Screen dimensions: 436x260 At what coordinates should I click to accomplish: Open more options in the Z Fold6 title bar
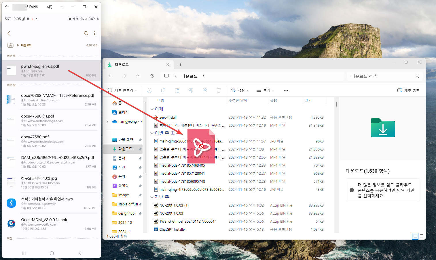(x=61, y=7)
